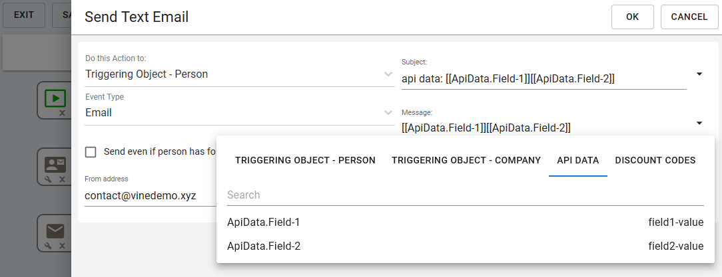Image resolution: width=722 pixels, height=277 pixels.
Task: Click the envelope email node icon
Action: point(55,231)
